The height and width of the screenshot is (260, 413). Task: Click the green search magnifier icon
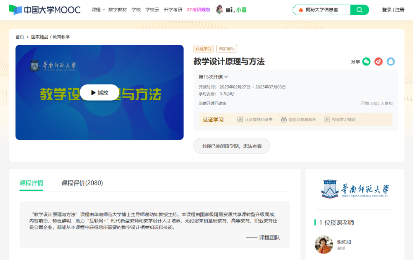point(359,10)
